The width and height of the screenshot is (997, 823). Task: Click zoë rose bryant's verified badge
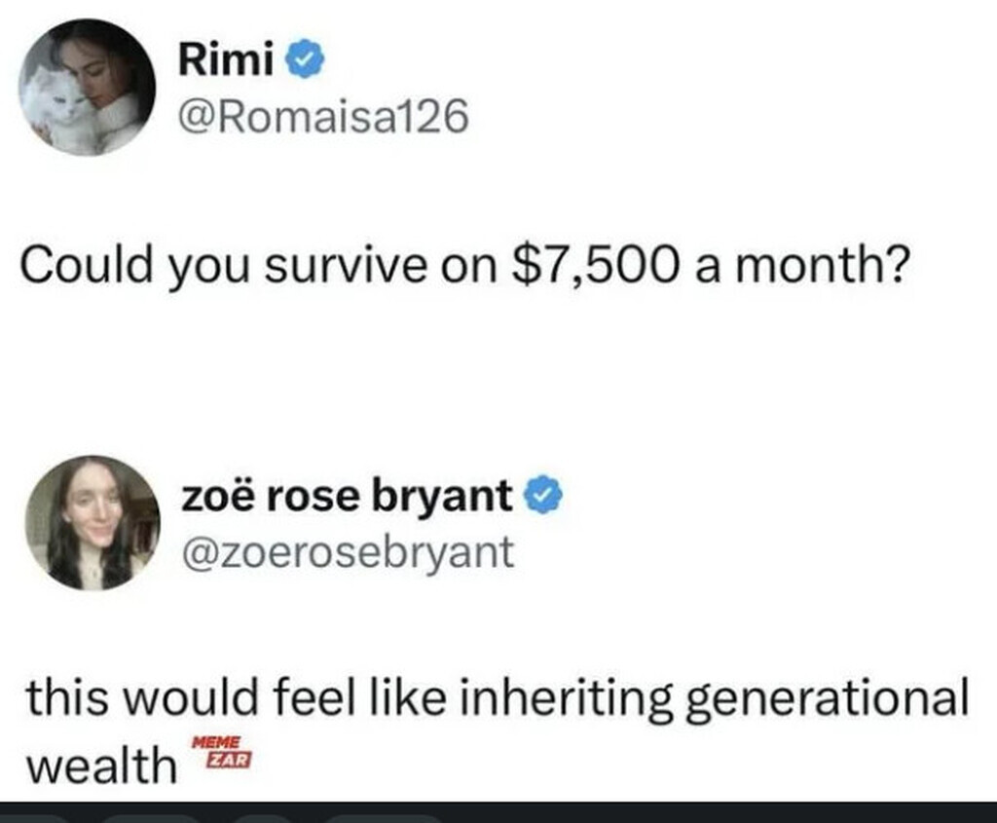pyautogui.click(x=544, y=498)
